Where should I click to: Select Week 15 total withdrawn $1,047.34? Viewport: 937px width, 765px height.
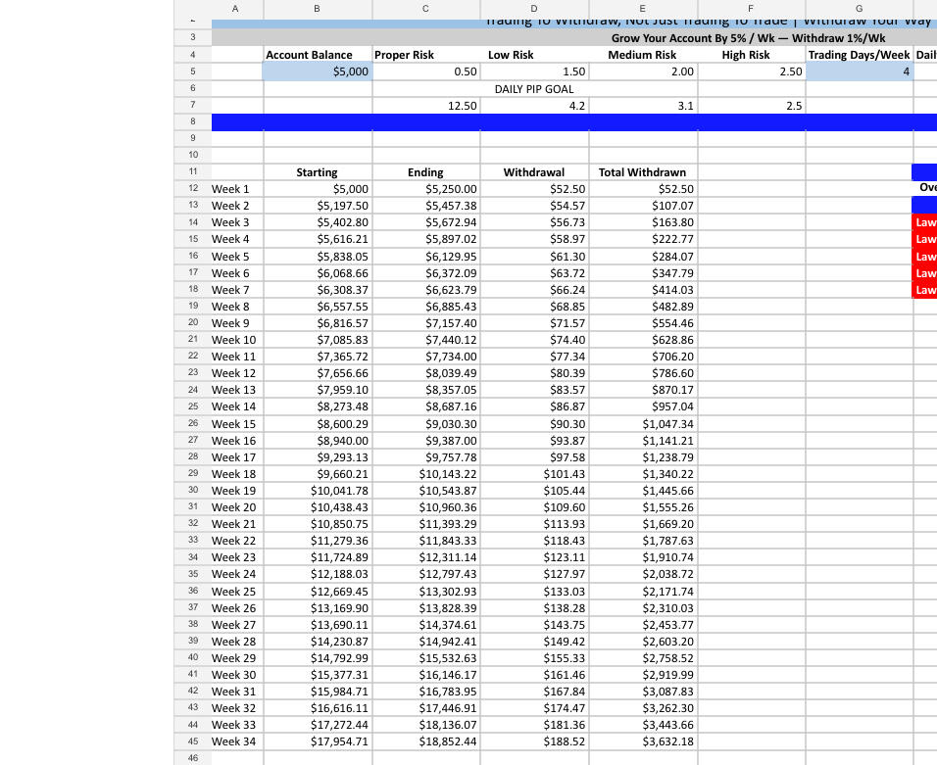(x=643, y=424)
